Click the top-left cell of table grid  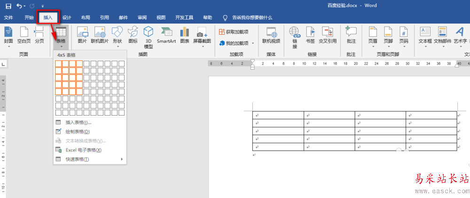[58, 64]
